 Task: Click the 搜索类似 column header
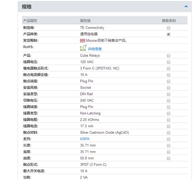tap(169, 21)
